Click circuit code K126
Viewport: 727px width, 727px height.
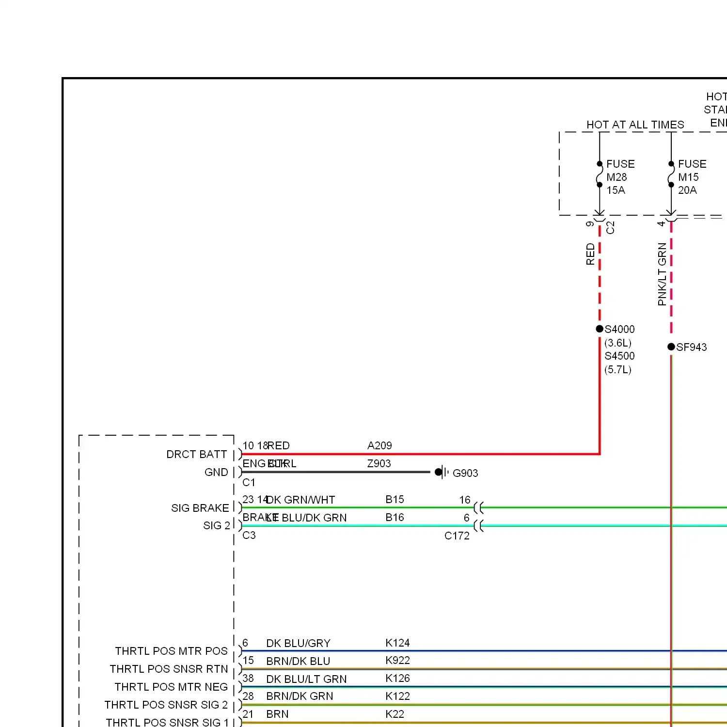(x=397, y=678)
